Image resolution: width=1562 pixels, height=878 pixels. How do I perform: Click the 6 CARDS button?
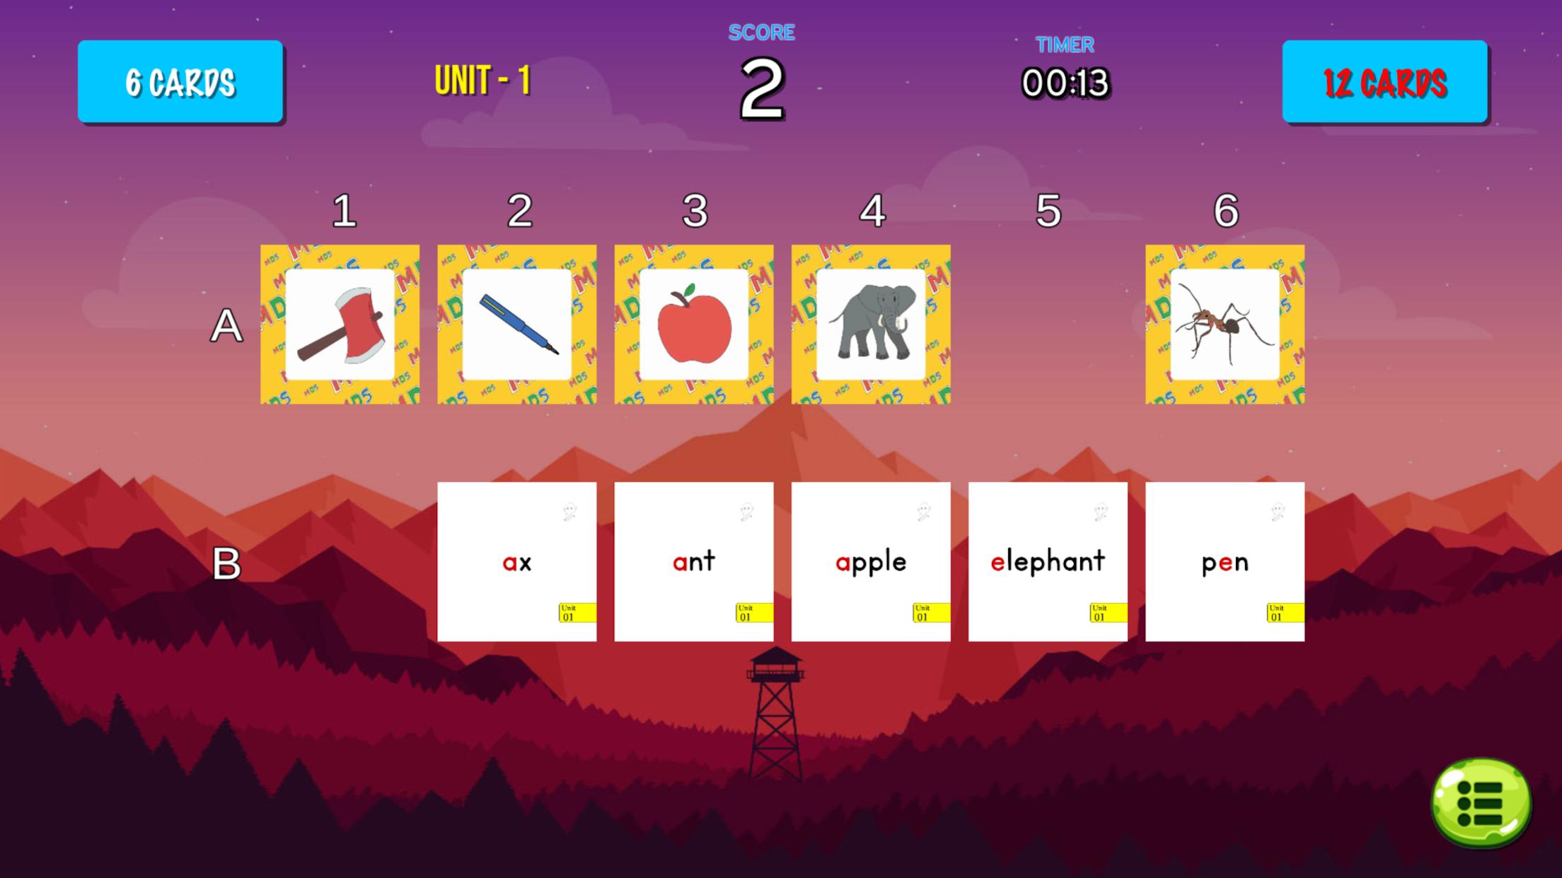coord(179,81)
